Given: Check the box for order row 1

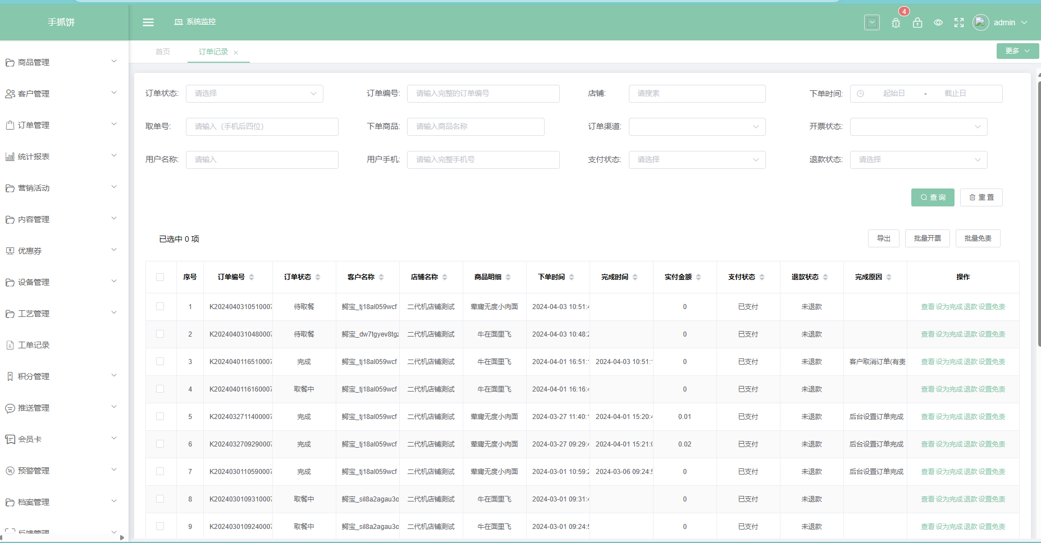Looking at the screenshot, I should click(x=160, y=306).
